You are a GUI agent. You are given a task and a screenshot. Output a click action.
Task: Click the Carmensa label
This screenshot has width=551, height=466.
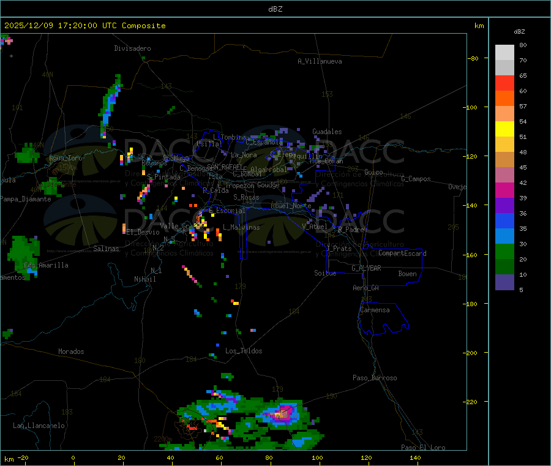[x=375, y=310]
